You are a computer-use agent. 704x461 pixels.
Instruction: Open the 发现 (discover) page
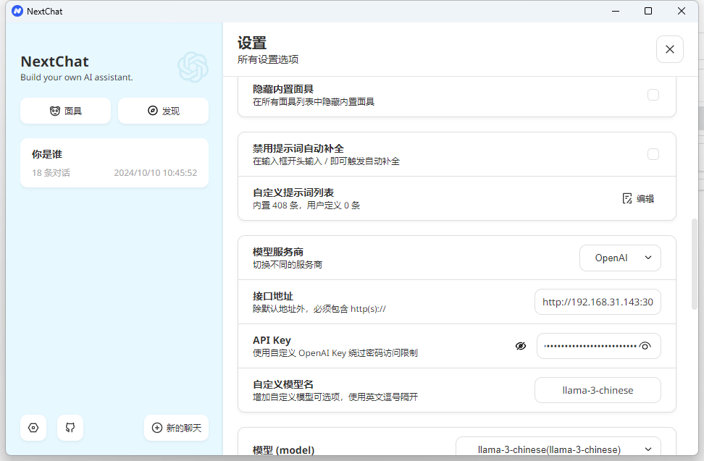[x=164, y=111]
